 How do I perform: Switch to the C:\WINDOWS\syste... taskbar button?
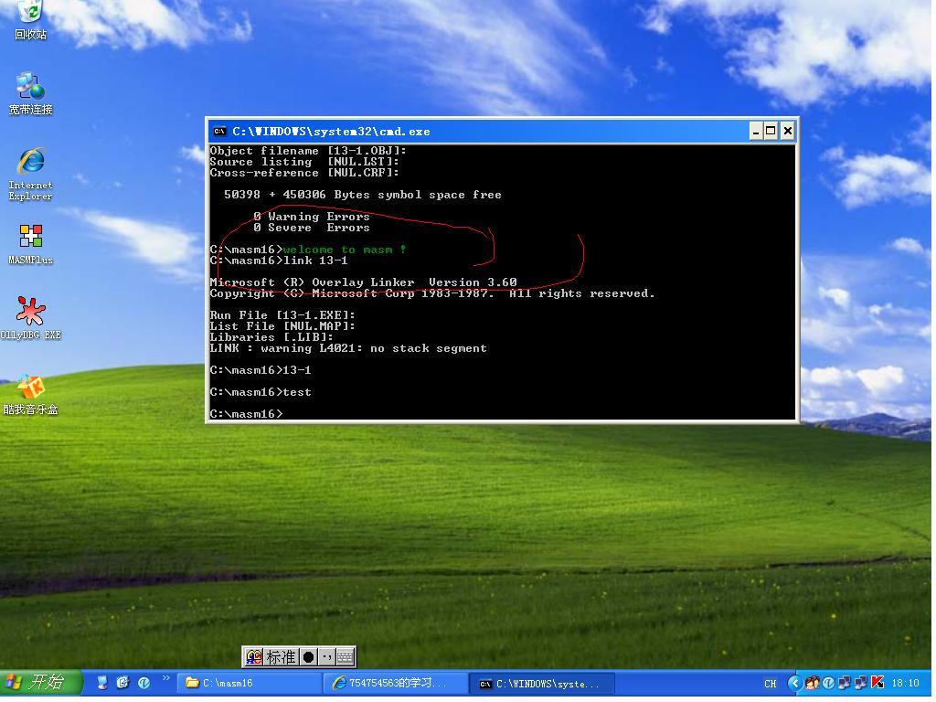click(x=541, y=684)
